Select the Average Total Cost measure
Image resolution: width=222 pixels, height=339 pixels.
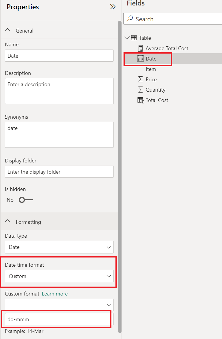167,48
